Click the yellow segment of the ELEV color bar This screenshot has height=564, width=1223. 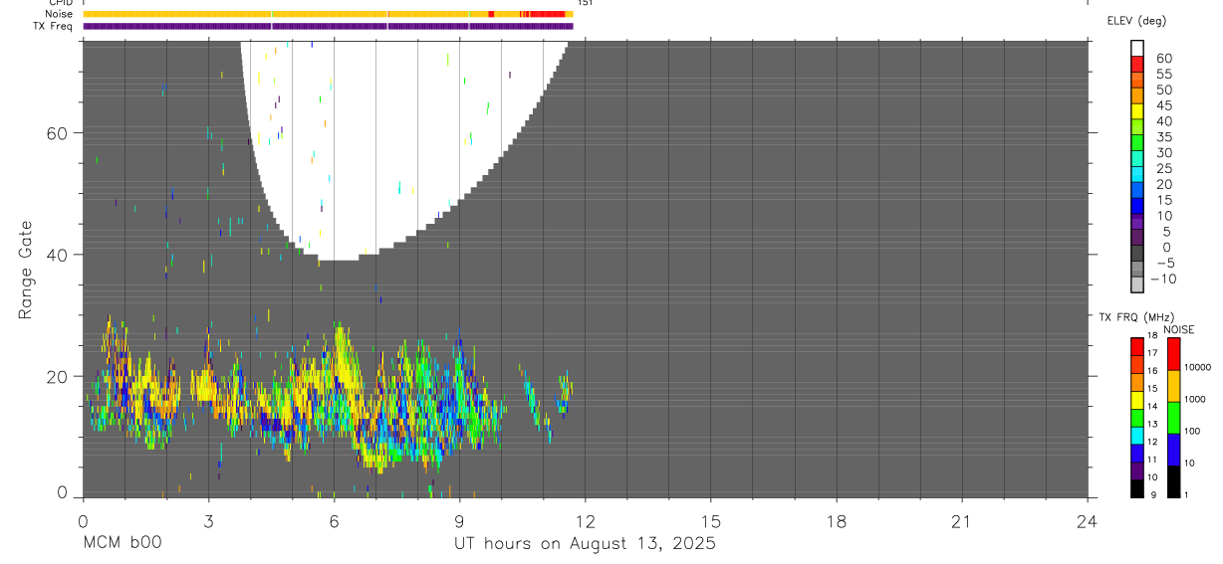1137,111
